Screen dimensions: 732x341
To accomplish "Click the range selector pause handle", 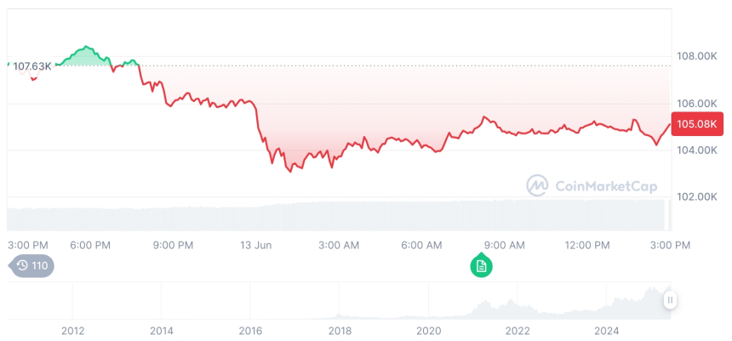I will coord(670,299).
